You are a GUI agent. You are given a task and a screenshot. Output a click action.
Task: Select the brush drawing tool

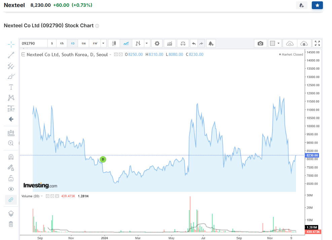tap(11, 76)
